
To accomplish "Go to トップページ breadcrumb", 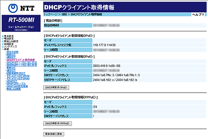I will point(51,14).
